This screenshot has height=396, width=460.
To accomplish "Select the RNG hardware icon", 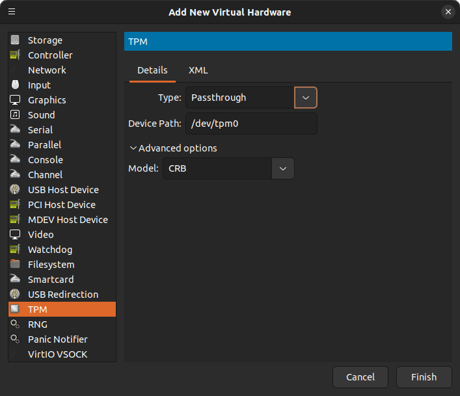I will coord(15,324).
